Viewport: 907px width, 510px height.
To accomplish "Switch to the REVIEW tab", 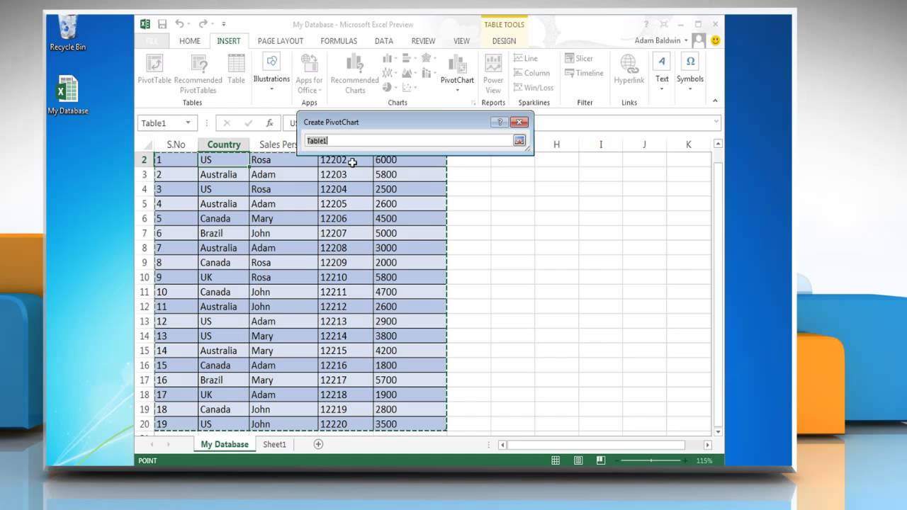I will 424,41.
